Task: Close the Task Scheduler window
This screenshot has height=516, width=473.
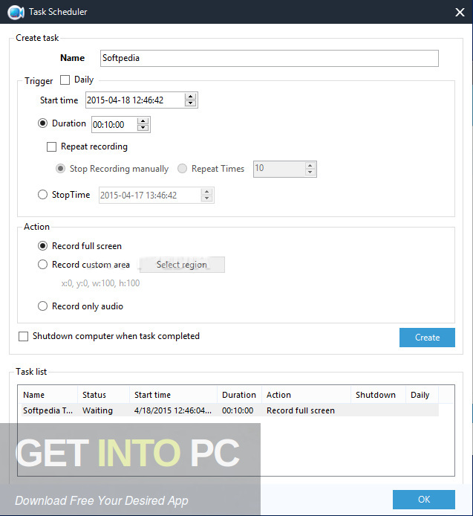Action: (x=460, y=12)
